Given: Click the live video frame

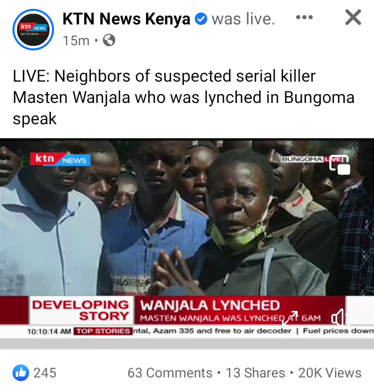Looking at the screenshot, I should [187, 239].
